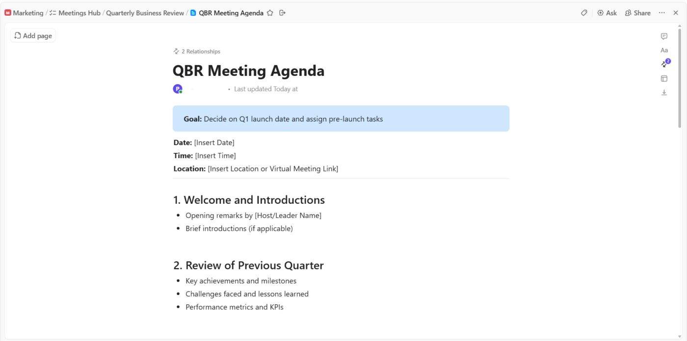Click the author avatar with green status
The width and height of the screenshot is (687, 341).
[x=177, y=89]
